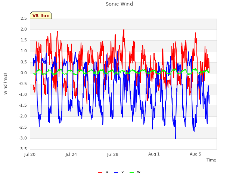The image size is (239, 179).
Task: Click the 1.0 y-axis tick label
Action: click(x=24, y=51)
